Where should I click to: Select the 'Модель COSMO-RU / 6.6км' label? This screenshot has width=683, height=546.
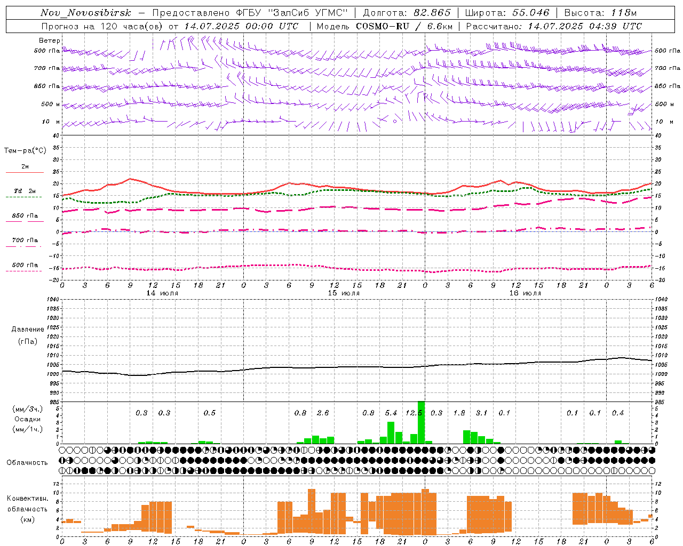385,26
